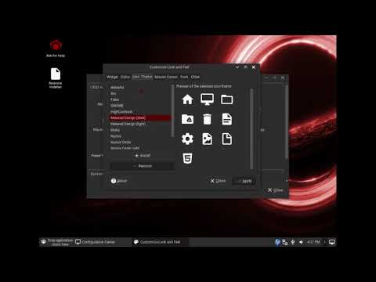Open the Ask for help desktop icon
The width and height of the screenshot is (376, 282).
(56, 49)
